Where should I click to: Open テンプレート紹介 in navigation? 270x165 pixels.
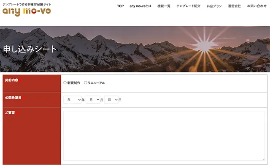coord(189,6)
